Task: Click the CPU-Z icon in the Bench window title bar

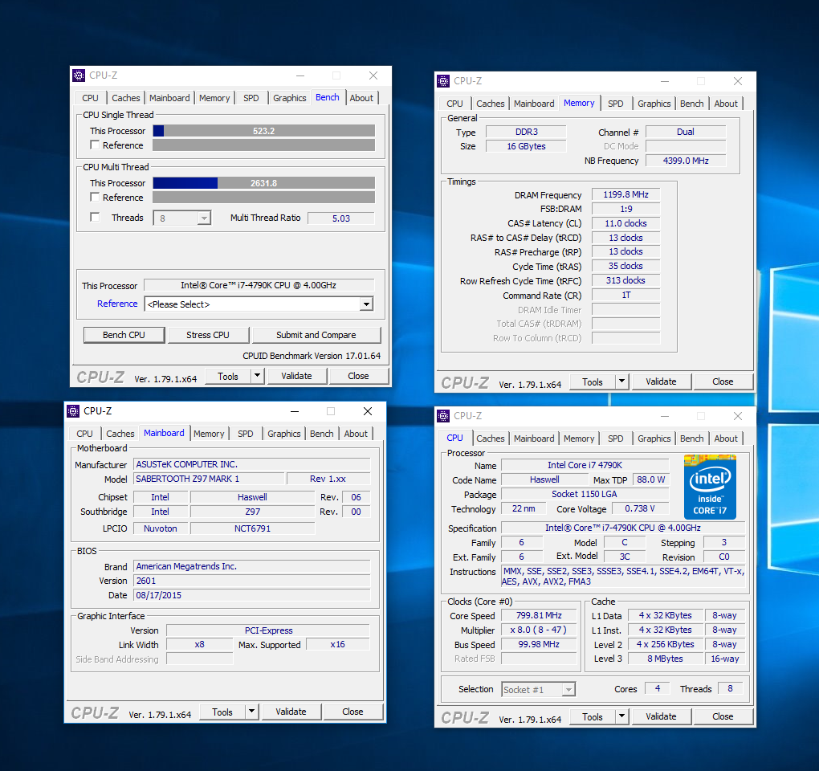Action: click(x=79, y=75)
